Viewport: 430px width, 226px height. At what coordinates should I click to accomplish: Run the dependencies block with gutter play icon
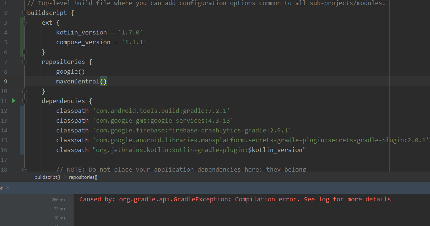click(14, 101)
